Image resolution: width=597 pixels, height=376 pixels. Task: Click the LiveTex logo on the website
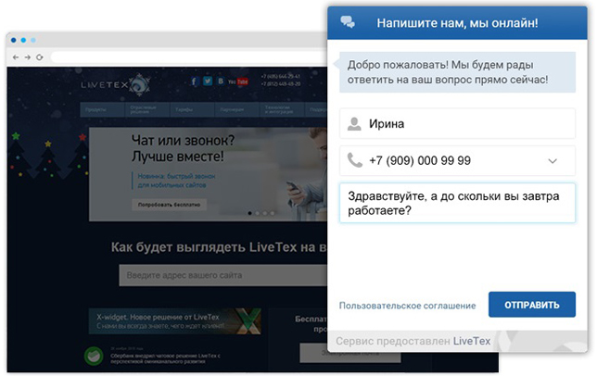[x=116, y=84]
